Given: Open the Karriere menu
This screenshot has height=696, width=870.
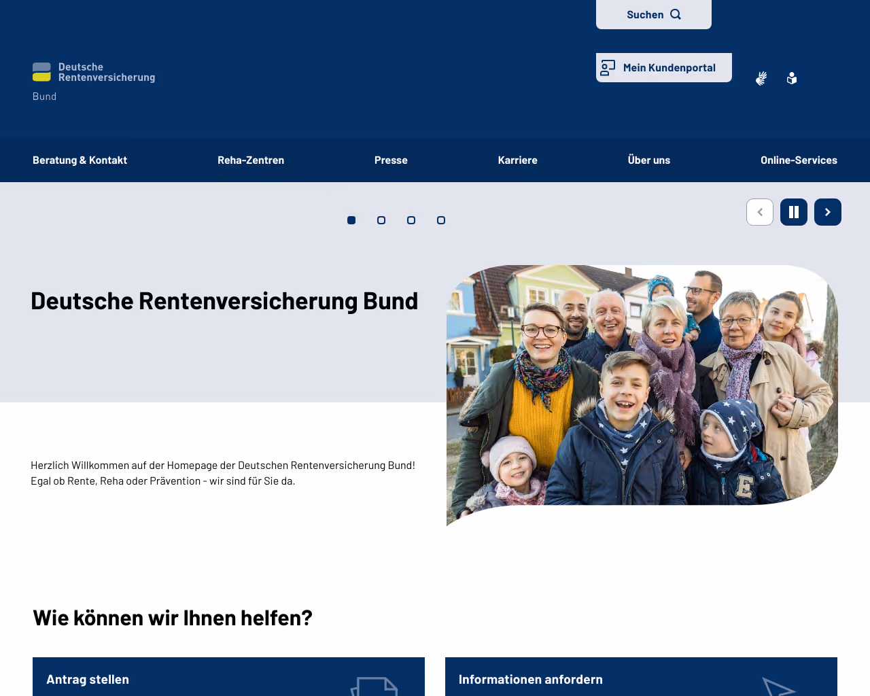Looking at the screenshot, I should pos(518,160).
